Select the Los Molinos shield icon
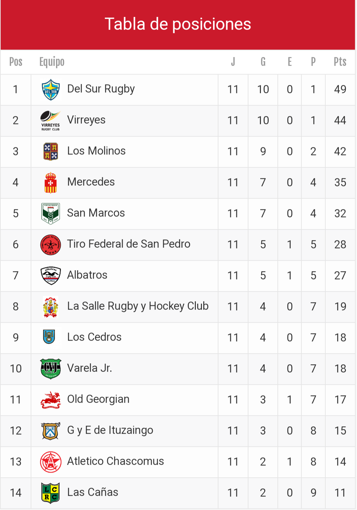 [51, 151]
